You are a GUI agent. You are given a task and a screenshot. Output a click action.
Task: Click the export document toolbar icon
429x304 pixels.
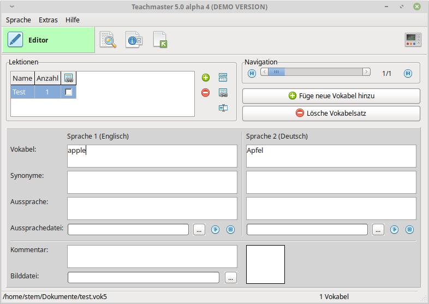pyautogui.click(x=160, y=40)
